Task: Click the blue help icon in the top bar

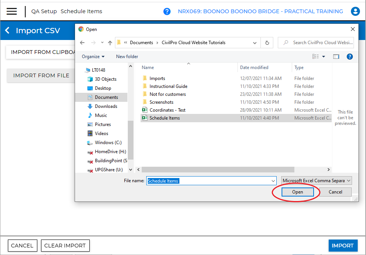Action: pos(167,11)
